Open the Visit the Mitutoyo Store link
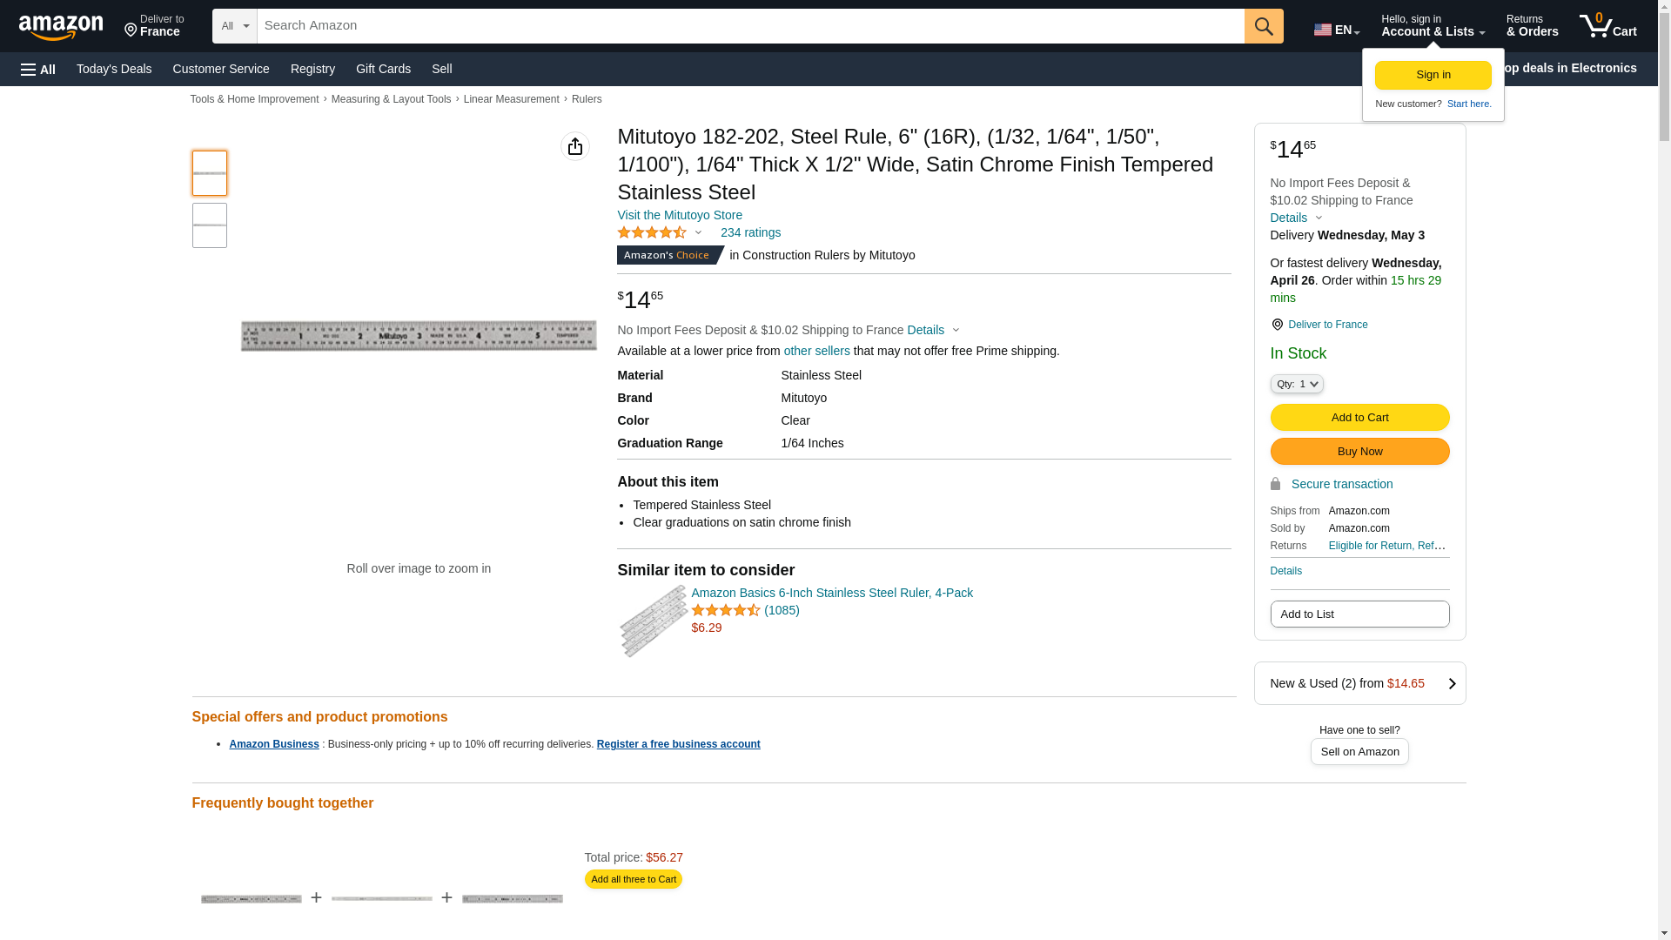The width and height of the screenshot is (1671, 940). (x=680, y=215)
